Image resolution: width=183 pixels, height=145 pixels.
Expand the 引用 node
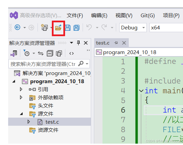pos(21,89)
